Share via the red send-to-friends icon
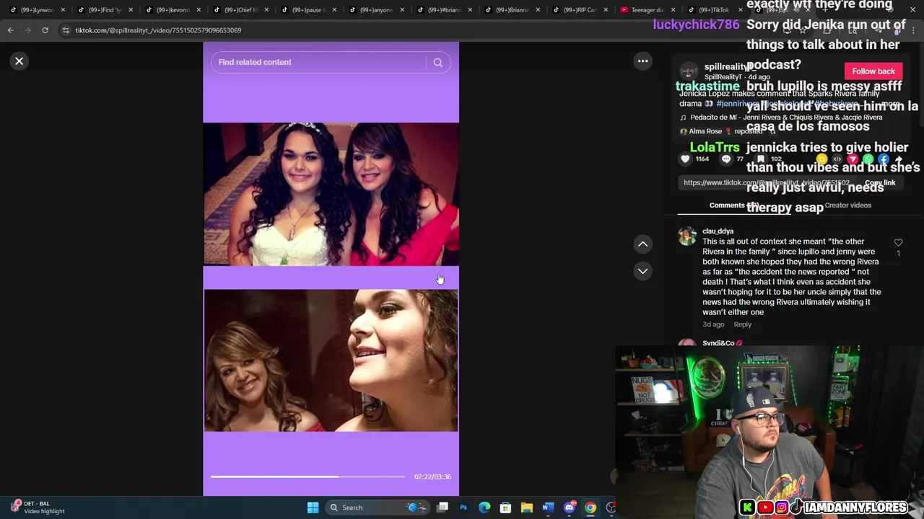The image size is (924, 519). tap(853, 159)
